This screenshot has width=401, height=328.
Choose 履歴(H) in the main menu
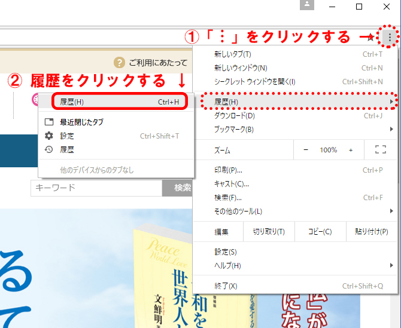[x=295, y=102]
